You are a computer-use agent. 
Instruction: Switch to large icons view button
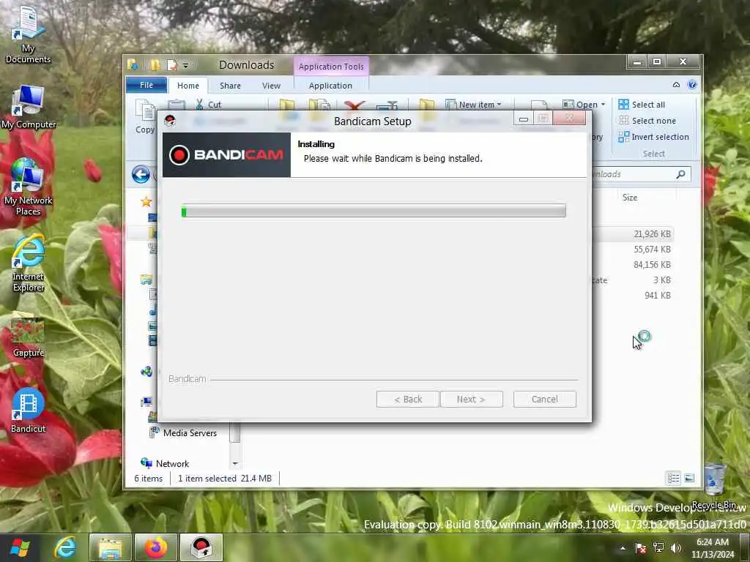[689, 478]
